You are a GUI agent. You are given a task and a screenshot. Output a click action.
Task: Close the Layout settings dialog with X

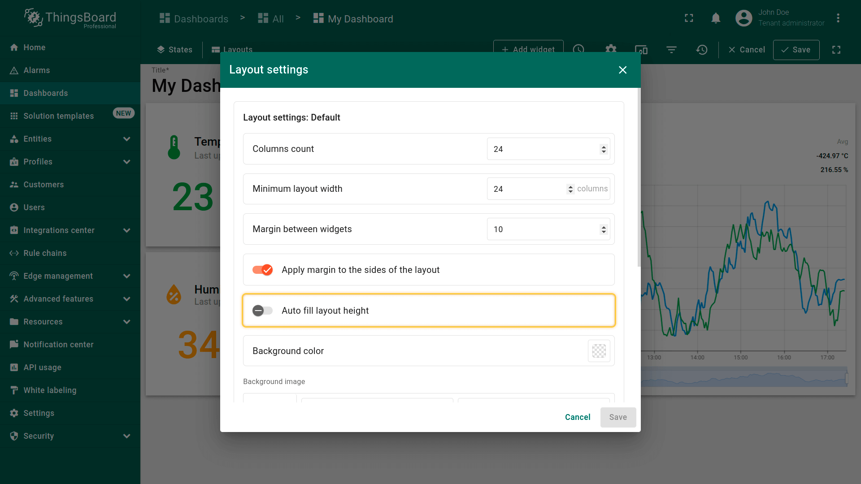pos(622,70)
